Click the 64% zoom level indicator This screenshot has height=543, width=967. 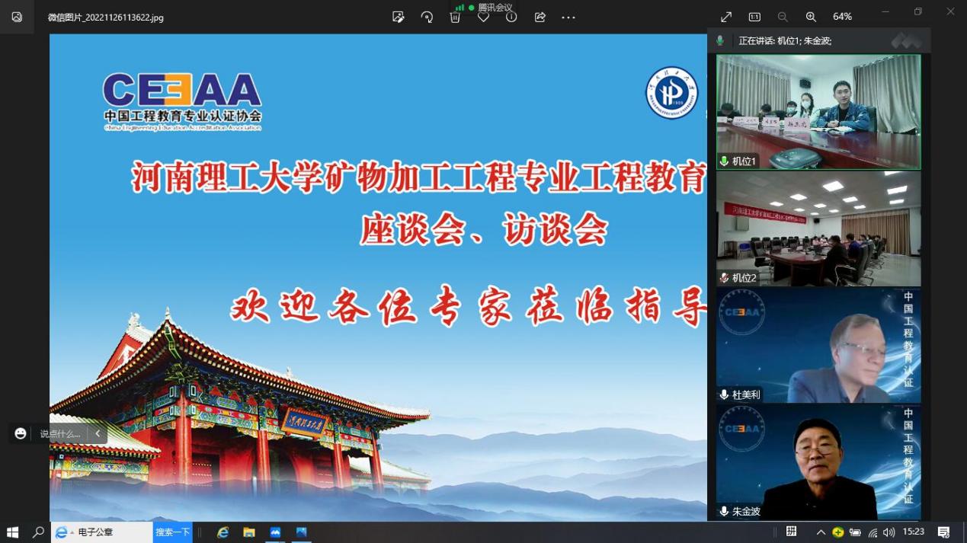coord(842,17)
